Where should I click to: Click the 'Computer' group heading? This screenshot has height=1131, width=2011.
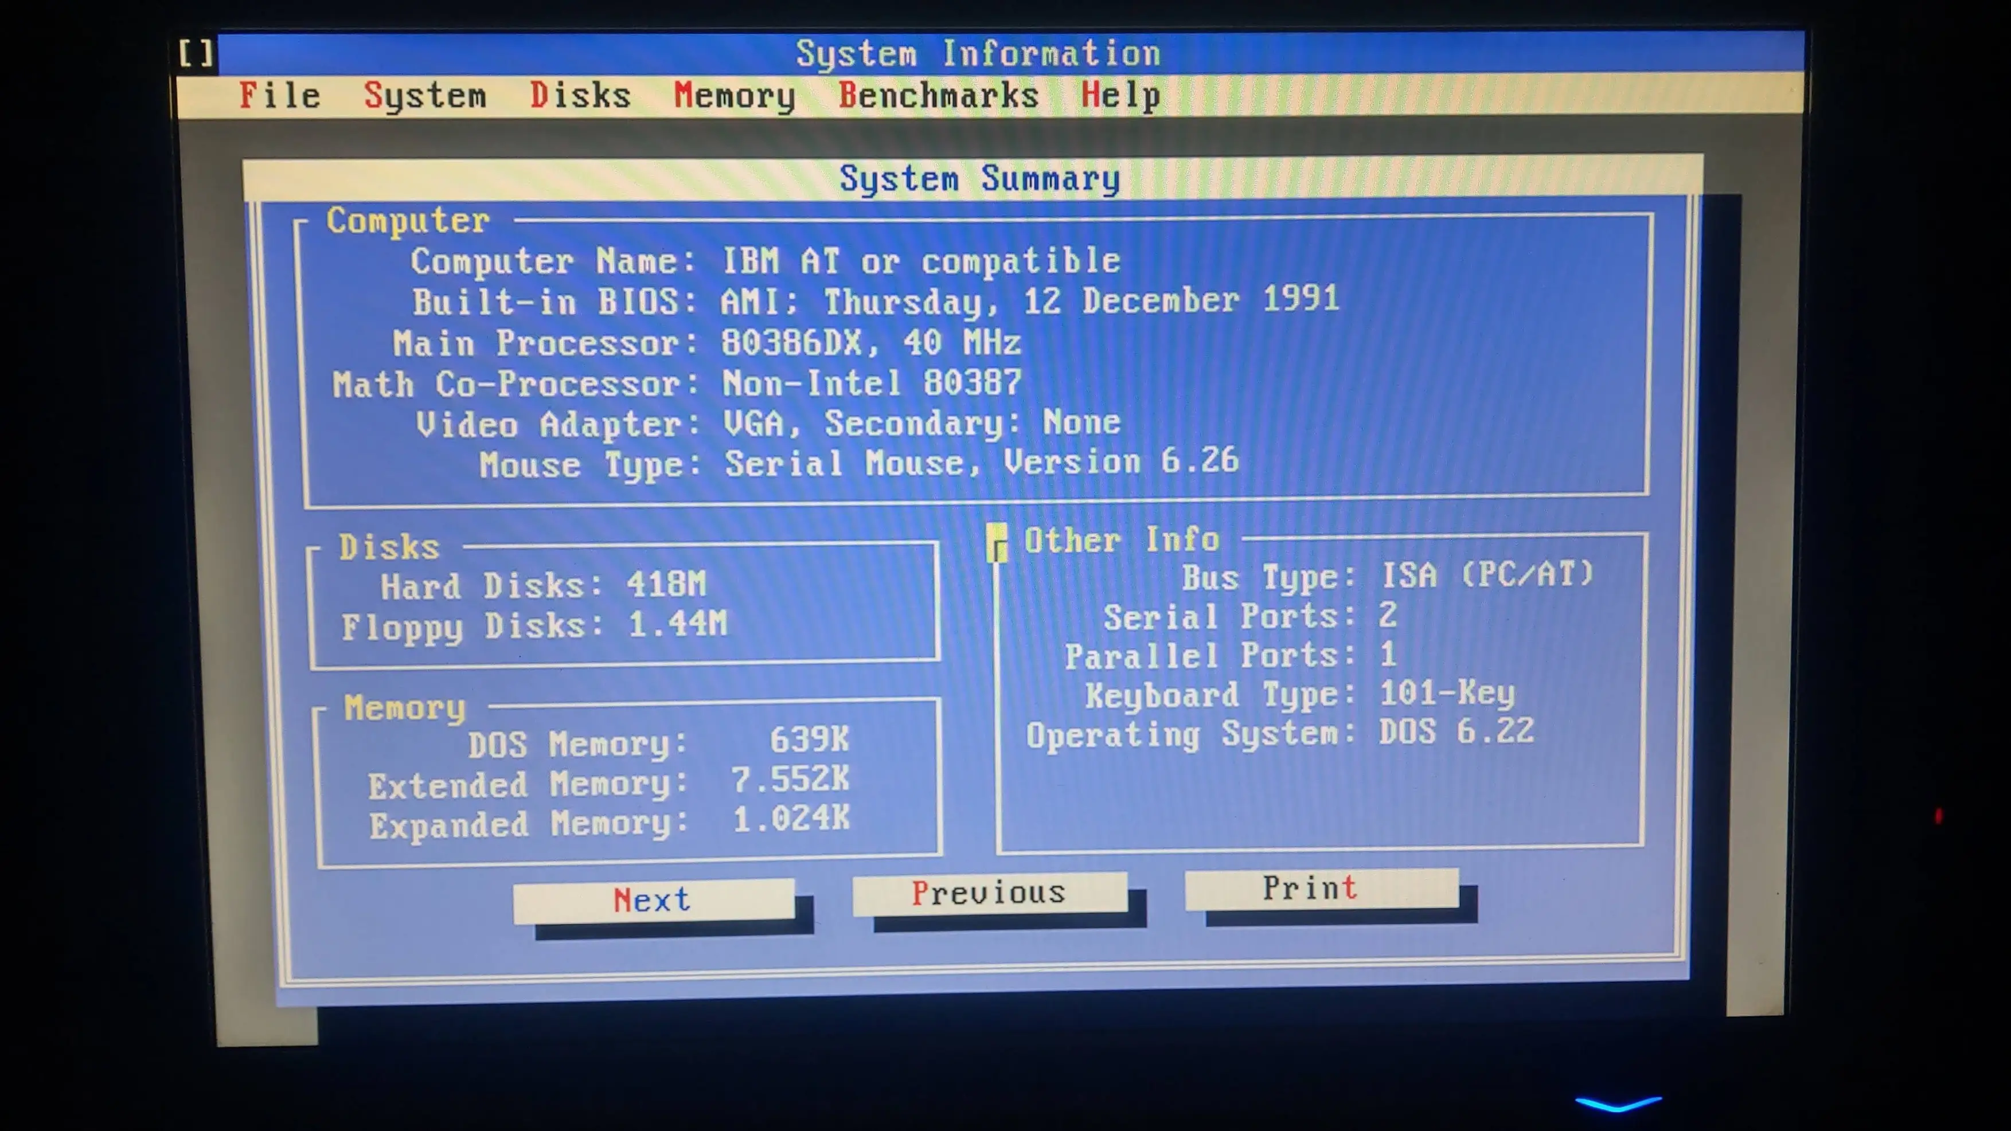coord(408,221)
